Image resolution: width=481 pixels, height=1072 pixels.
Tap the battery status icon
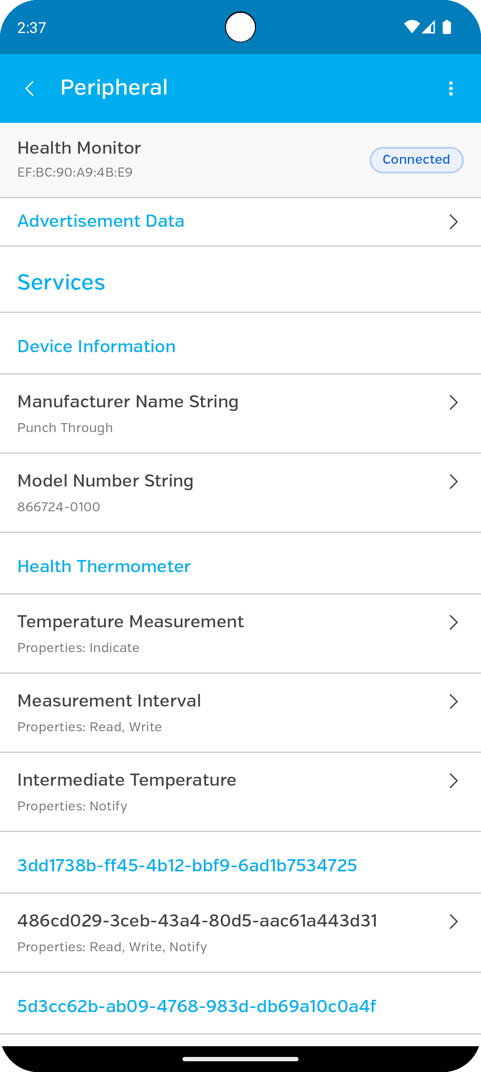[x=447, y=27]
